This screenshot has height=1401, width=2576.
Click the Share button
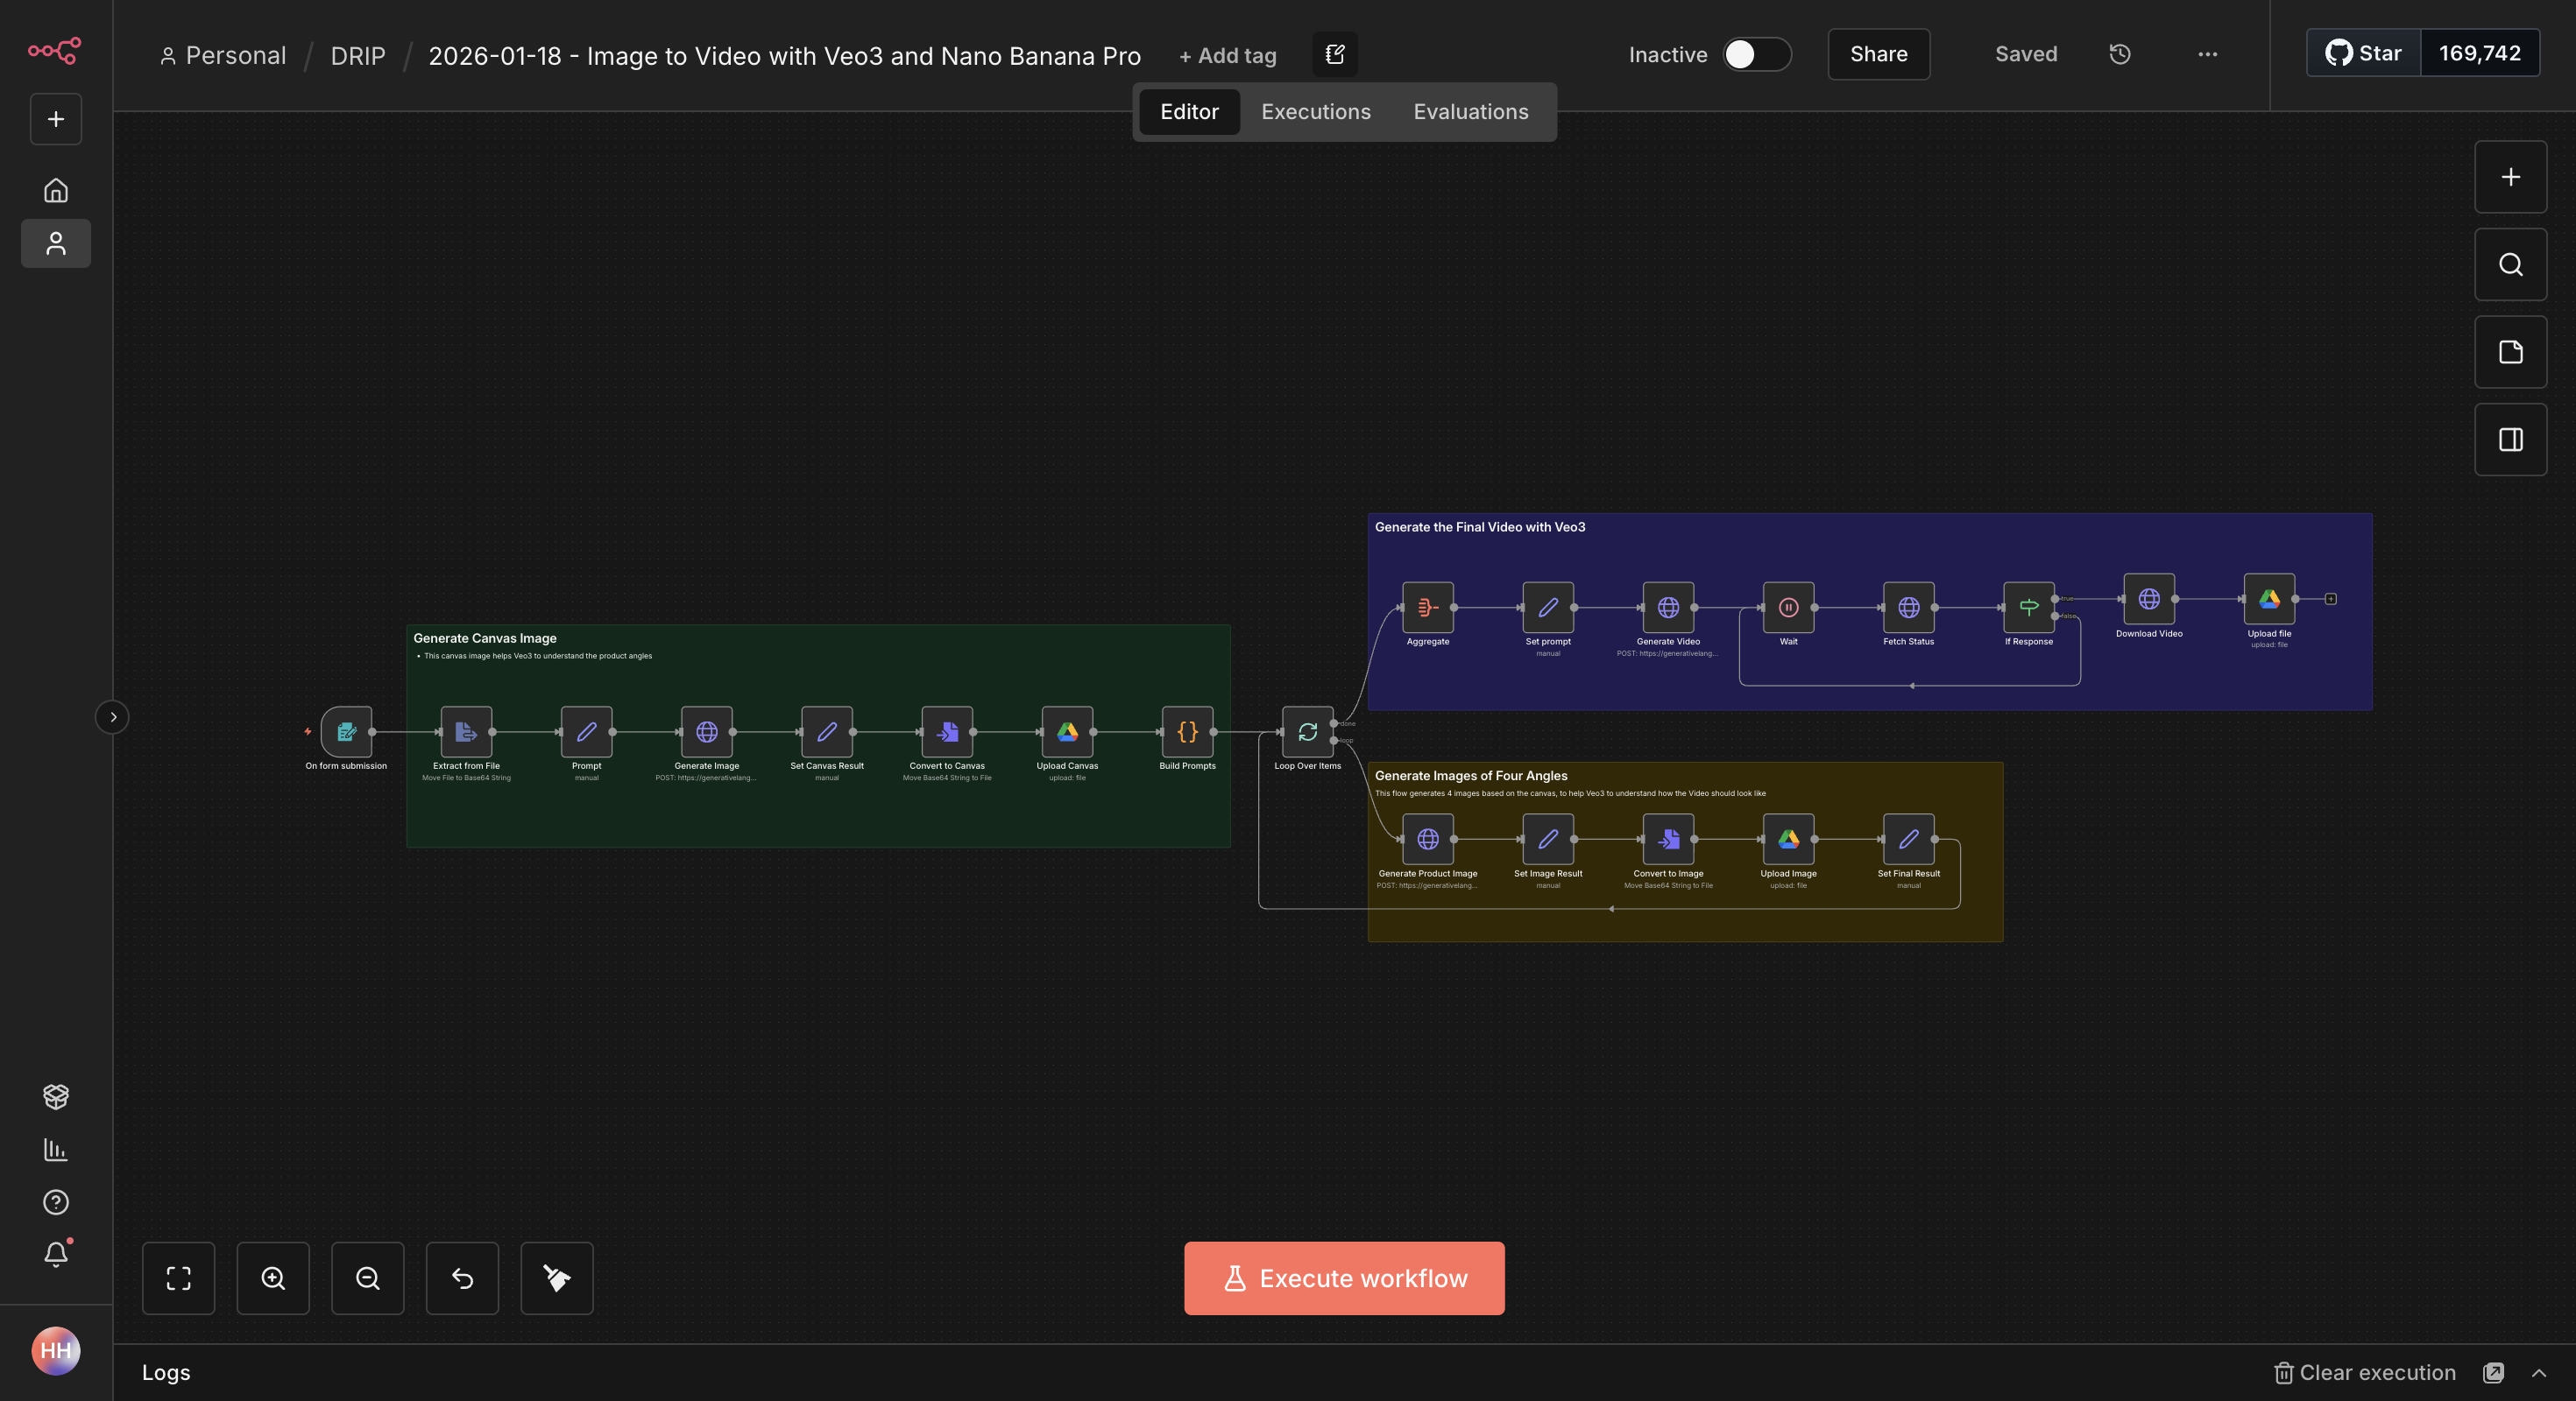(x=1878, y=54)
